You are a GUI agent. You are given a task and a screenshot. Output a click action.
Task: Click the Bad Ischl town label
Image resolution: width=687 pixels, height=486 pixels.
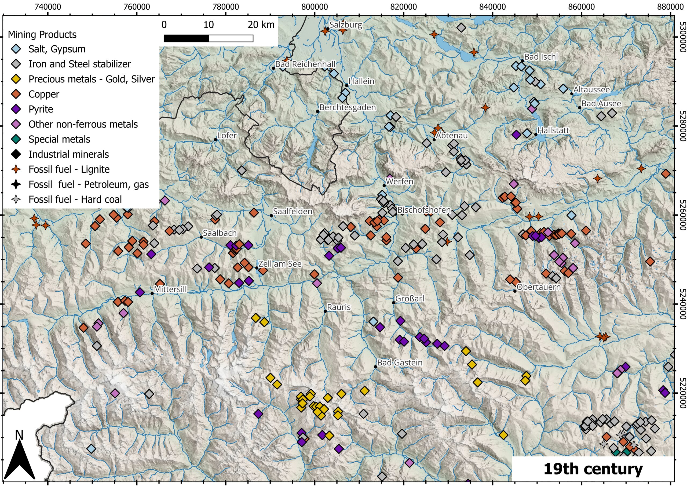tap(541, 57)
